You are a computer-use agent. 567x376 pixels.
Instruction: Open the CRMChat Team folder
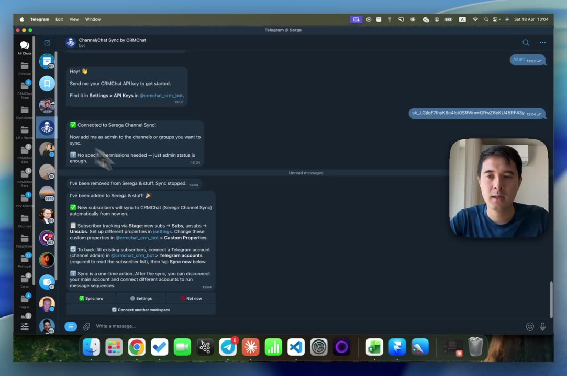point(25,89)
